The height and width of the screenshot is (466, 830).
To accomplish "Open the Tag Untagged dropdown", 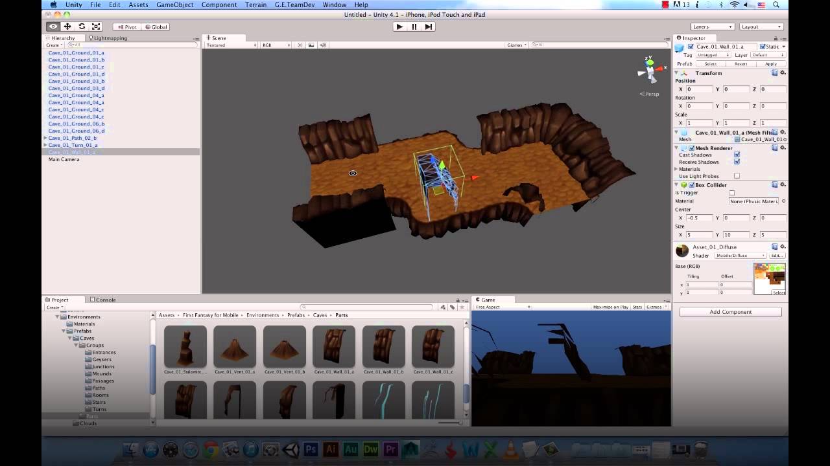I will (712, 55).
